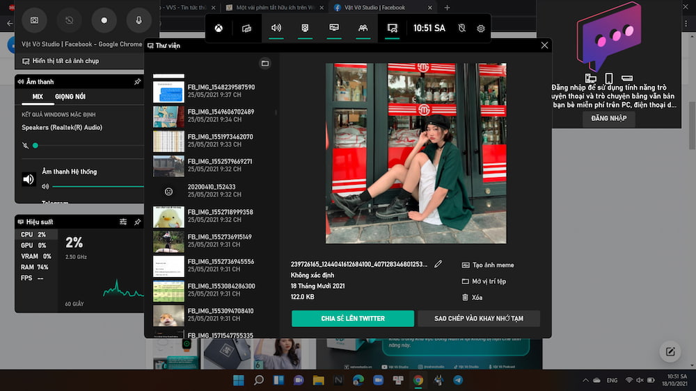Image resolution: width=696 pixels, height=391 pixels.
Task: Adjust the Âm thanh Hệ thống volume slider
Action: [98, 186]
